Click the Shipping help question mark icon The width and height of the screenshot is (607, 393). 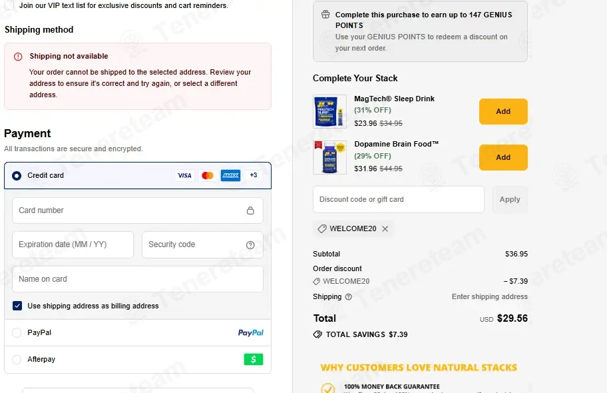[348, 297]
